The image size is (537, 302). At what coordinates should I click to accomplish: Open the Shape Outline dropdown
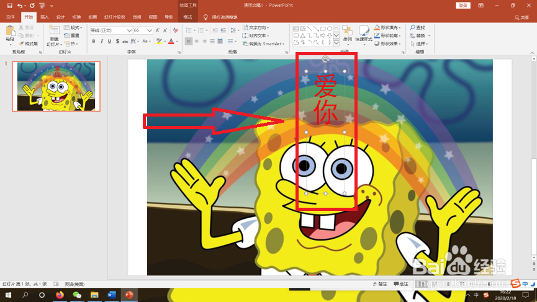click(x=387, y=35)
